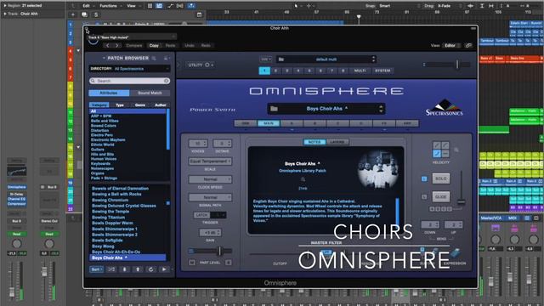Click the lock icon in Patch Browser header
This screenshot has width=544, height=306.
pyautogui.click(x=166, y=58)
